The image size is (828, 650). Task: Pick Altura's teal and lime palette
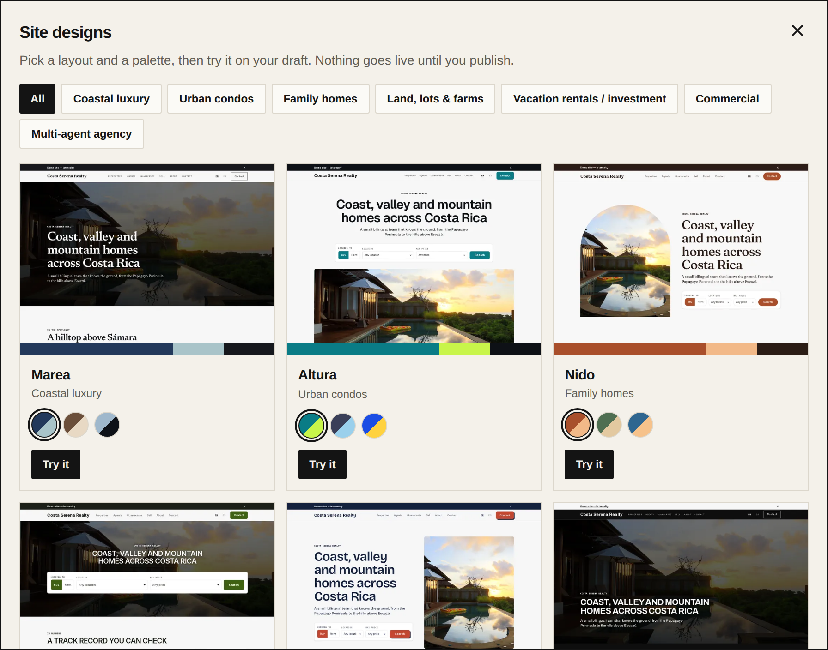tap(311, 426)
